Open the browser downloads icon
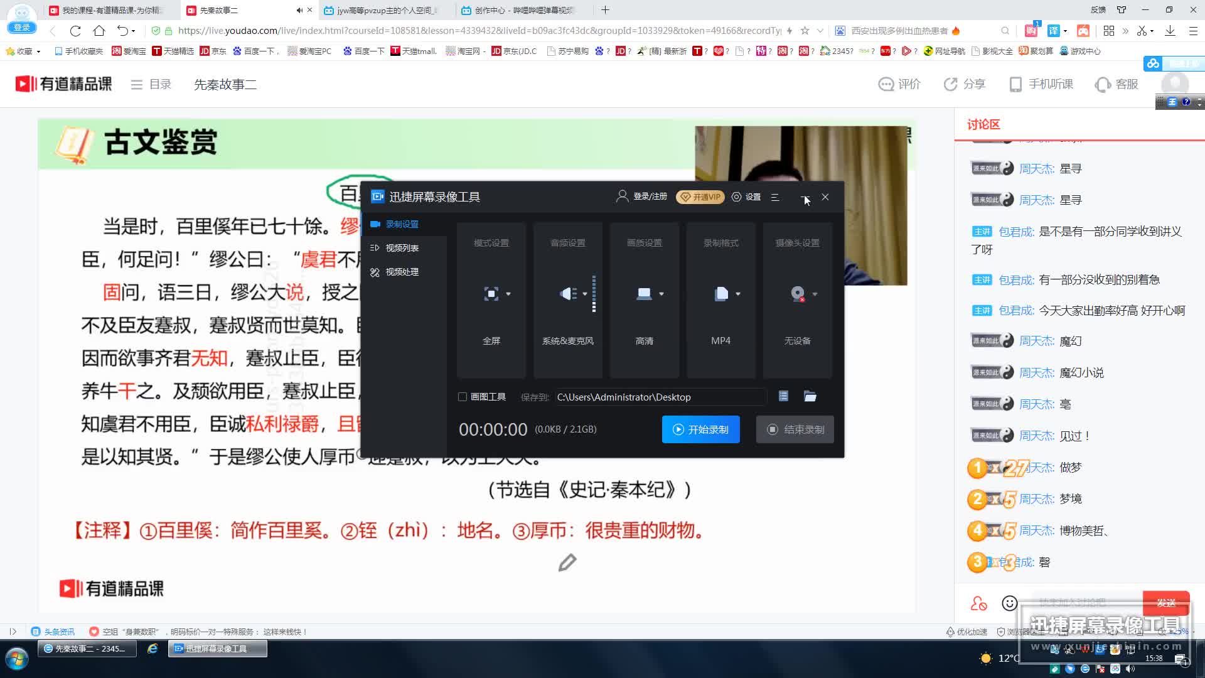Viewport: 1205px width, 678px height. pyautogui.click(x=1170, y=31)
